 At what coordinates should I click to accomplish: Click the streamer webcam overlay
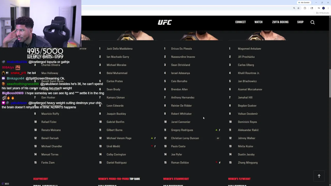tap(41, 24)
